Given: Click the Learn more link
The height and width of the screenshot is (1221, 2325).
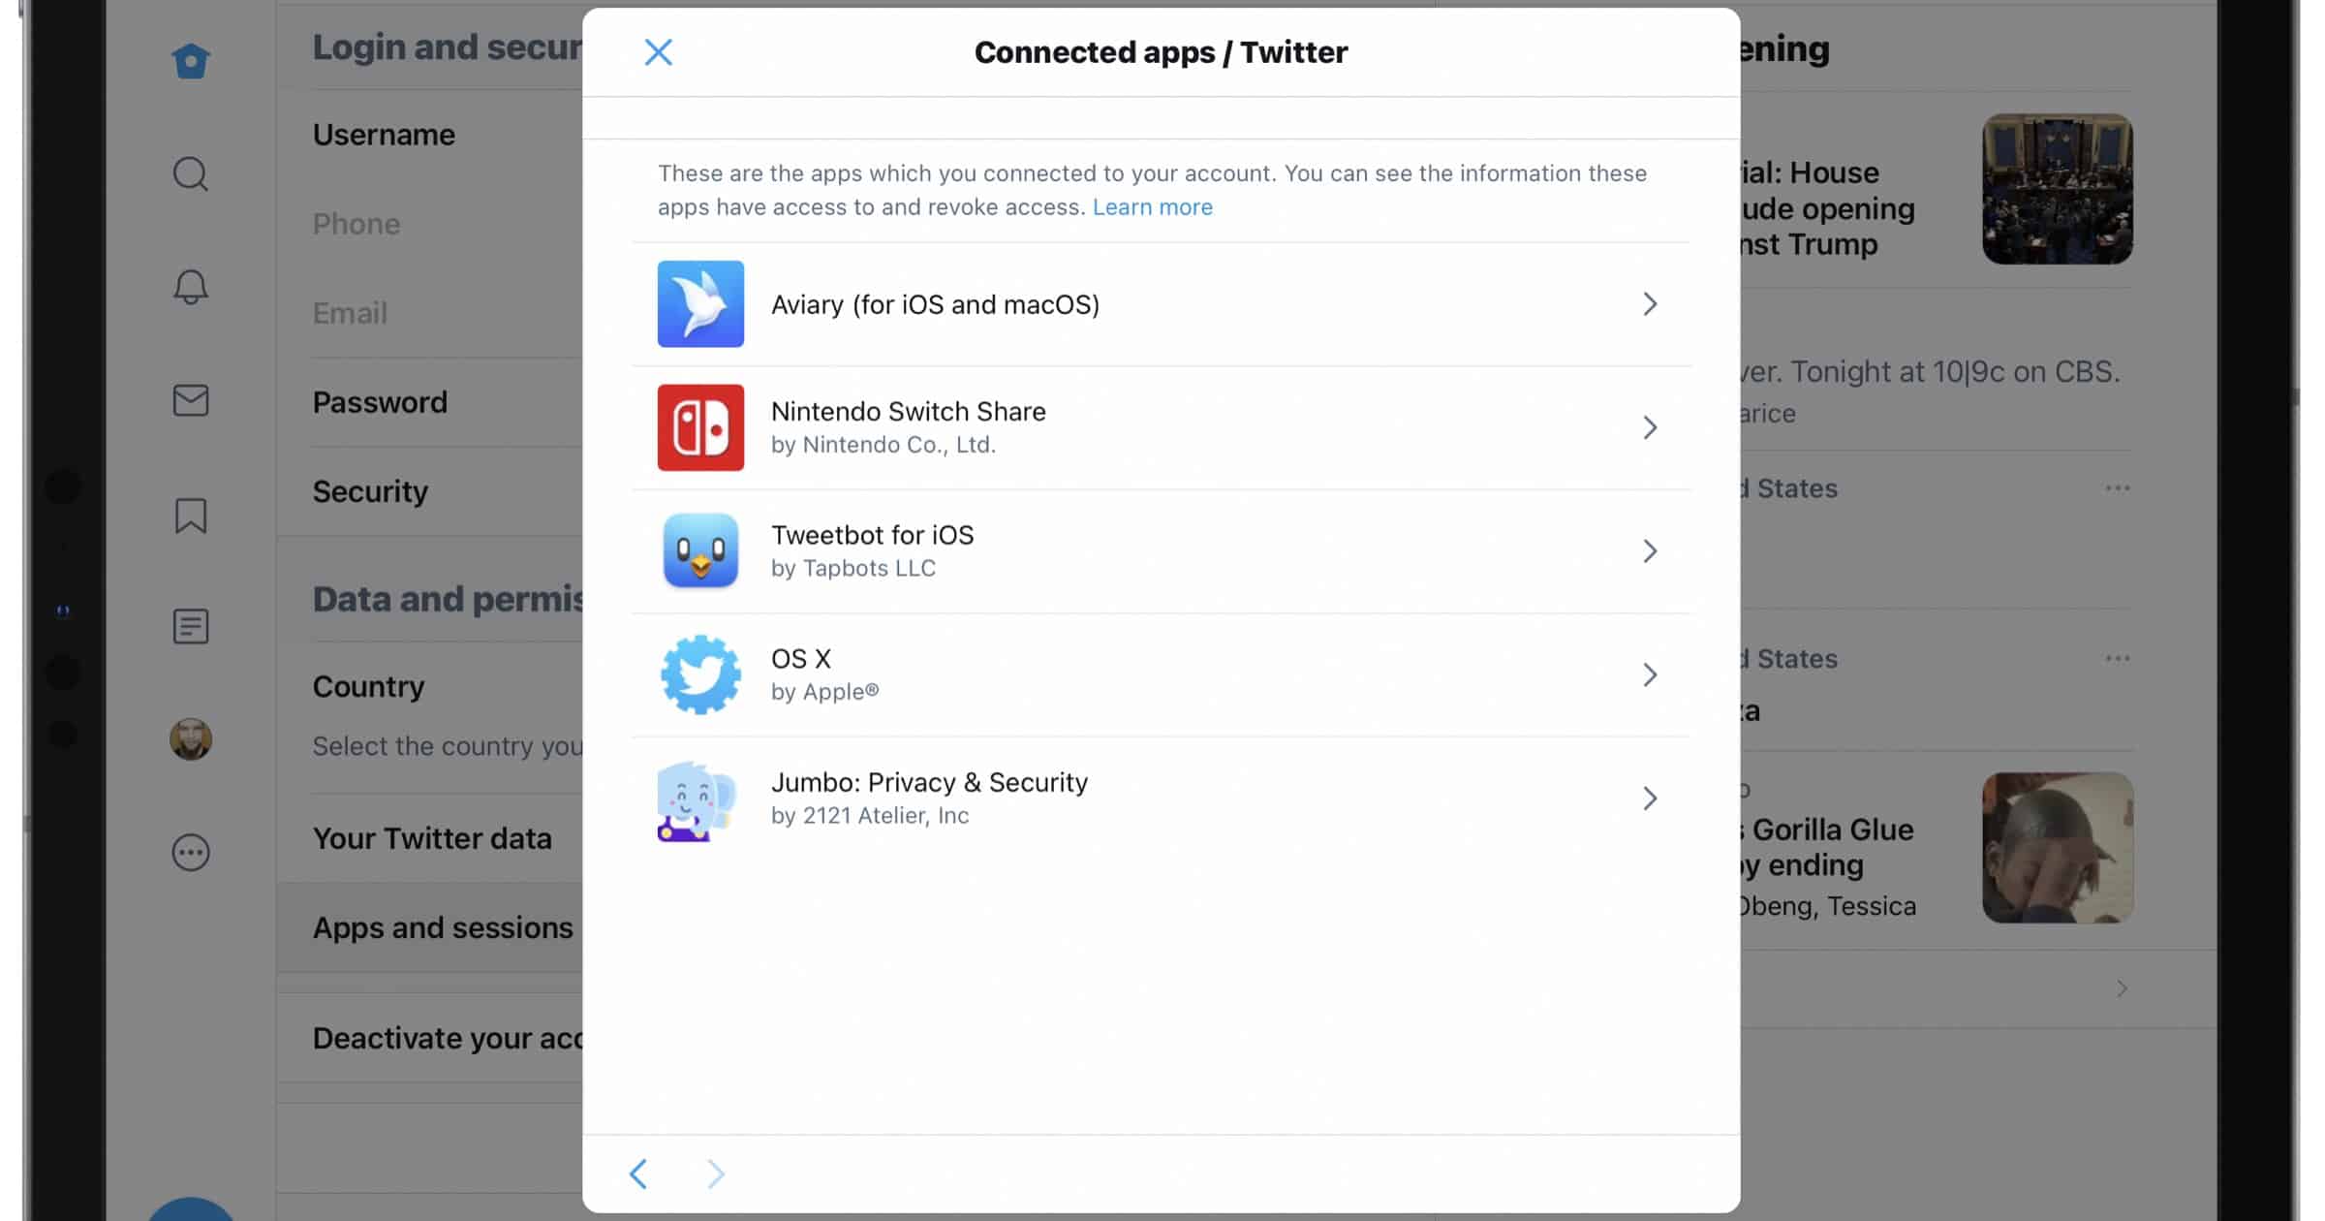Looking at the screenshot, I should (1152, 207).
